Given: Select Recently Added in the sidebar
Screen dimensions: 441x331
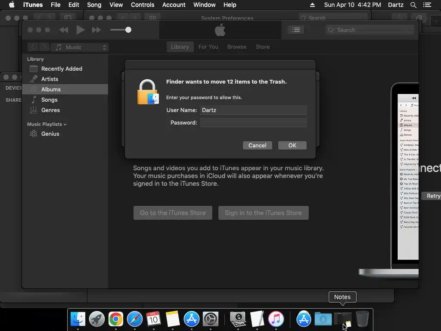Looking at the screenshot, I should pyautogui.click(x=65, y=69).
